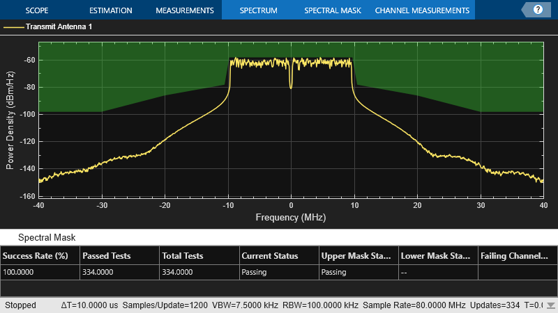Go to the SPECTRUM tab
Viewport: 558px width, 313px height.
[258, 10]
